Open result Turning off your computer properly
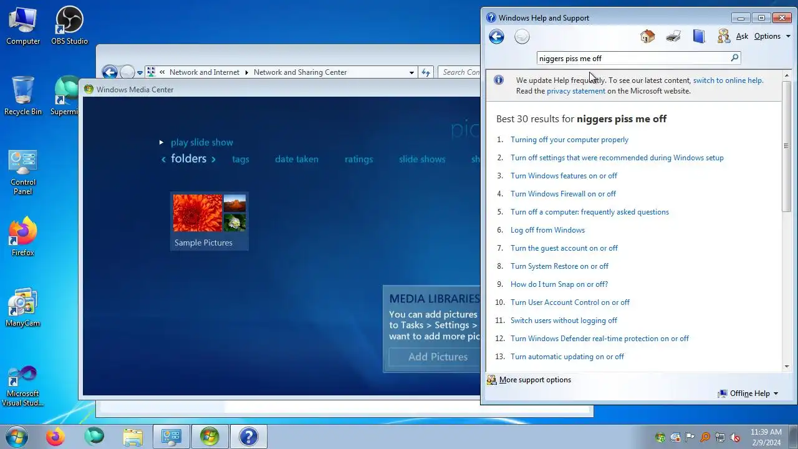Image resolution: width=798 pixels, height=449 pixels. pos(569,140)
